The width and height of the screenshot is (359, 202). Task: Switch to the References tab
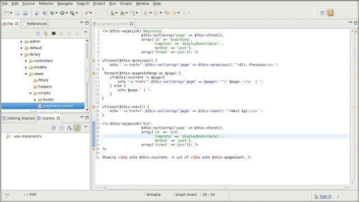pyautogui.click(x=35, y=24)
